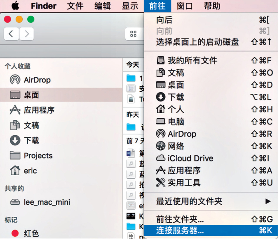Select the red 红色 tag dot

point(15,233)
